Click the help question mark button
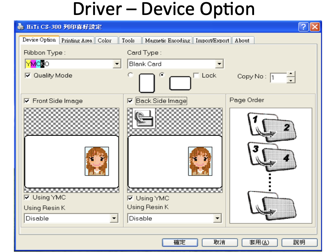The image size is (329, 252). coord(303,27)
